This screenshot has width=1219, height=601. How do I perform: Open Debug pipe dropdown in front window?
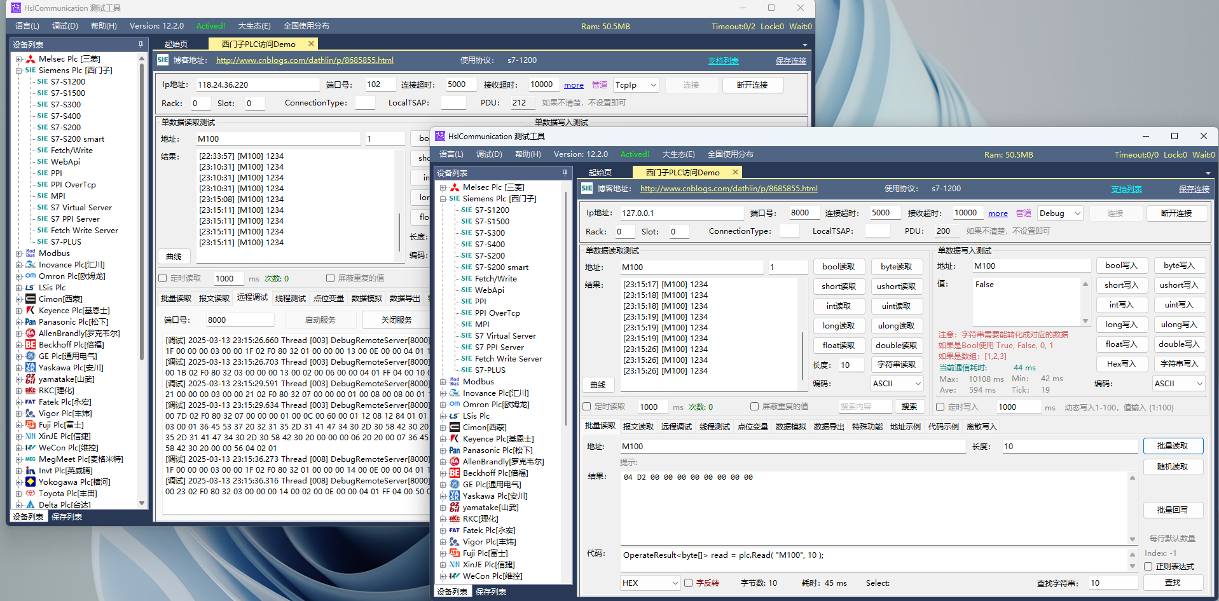click(1060, 213)
